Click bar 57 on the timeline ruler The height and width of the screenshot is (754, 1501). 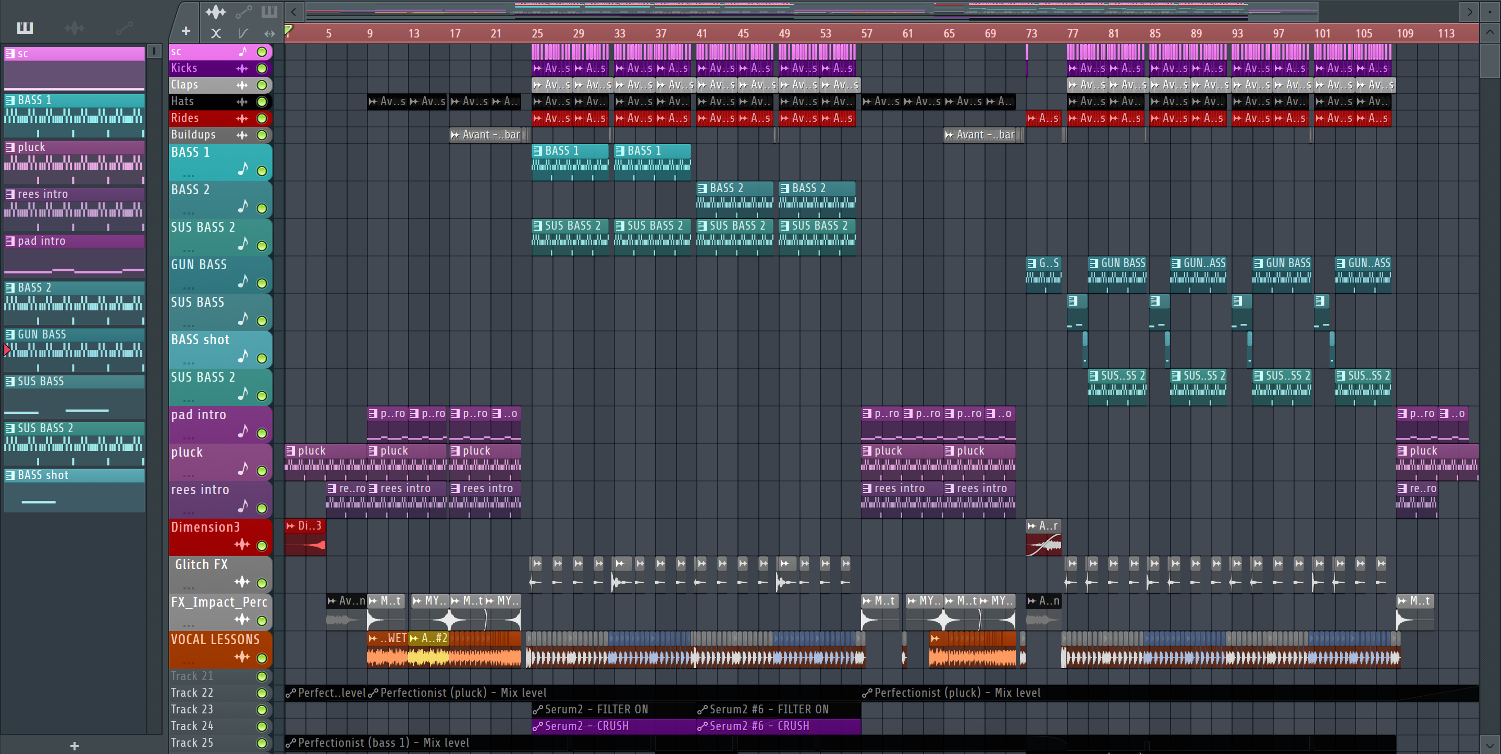[x=866, y=33]
